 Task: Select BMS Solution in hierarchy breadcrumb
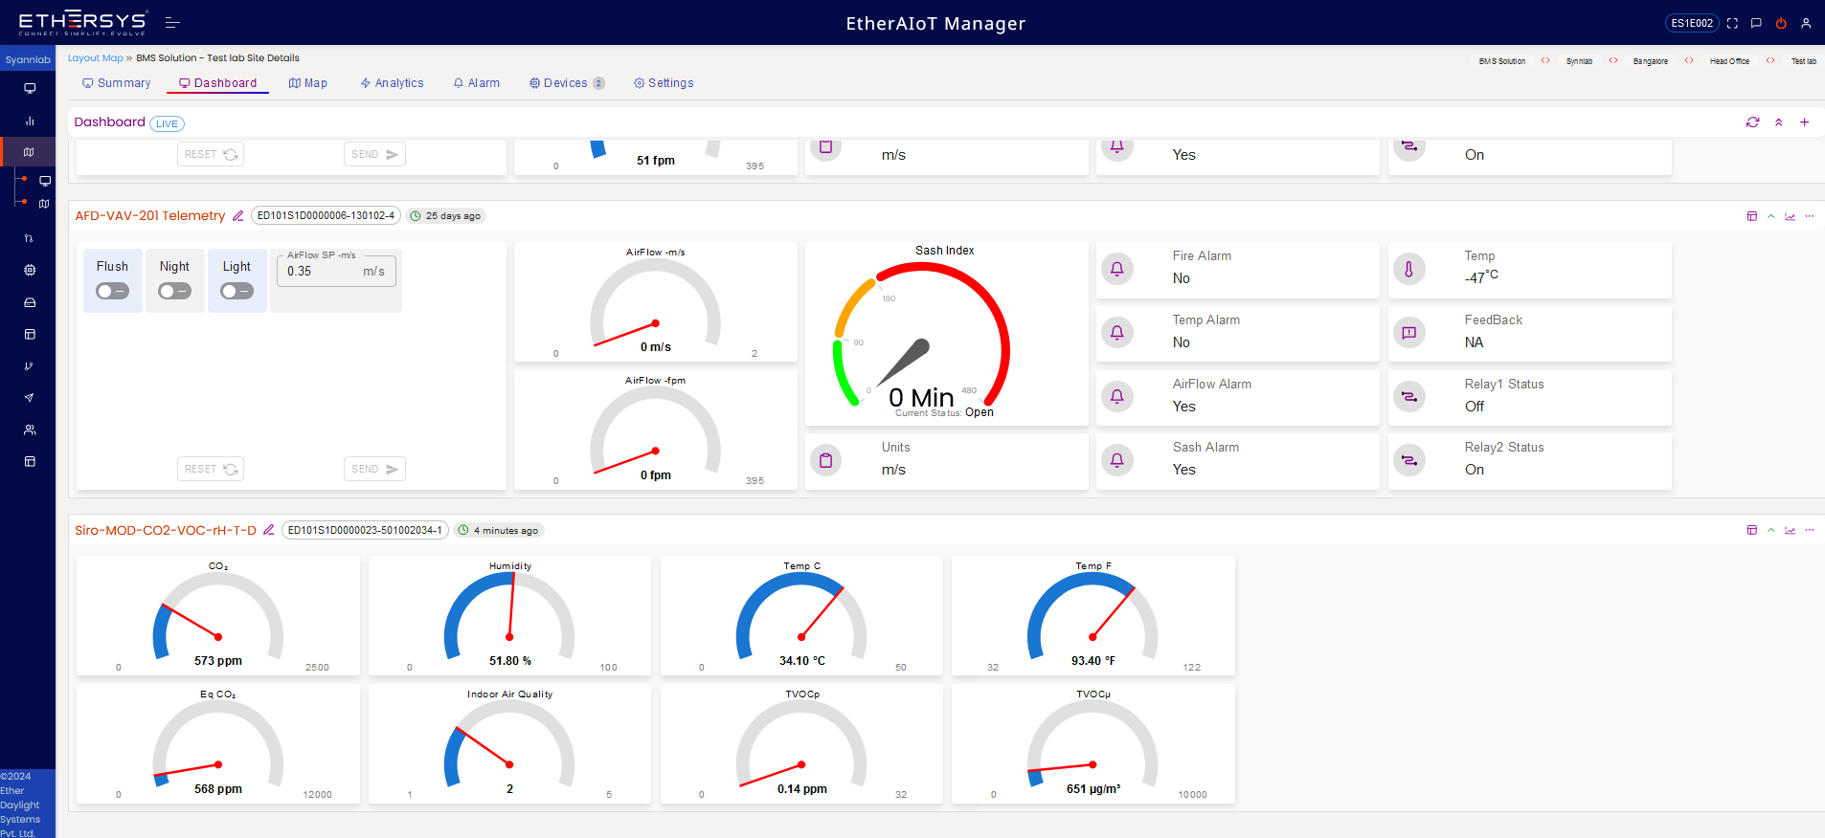[1502, 61]
